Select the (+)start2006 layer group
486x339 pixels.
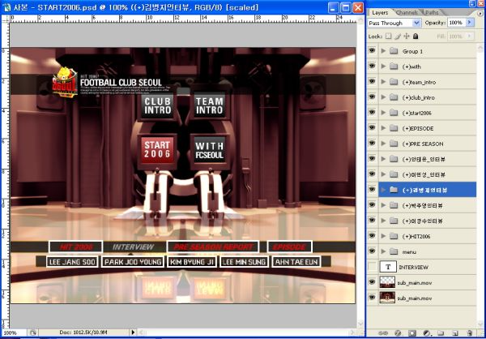click(x=420, y=113)
